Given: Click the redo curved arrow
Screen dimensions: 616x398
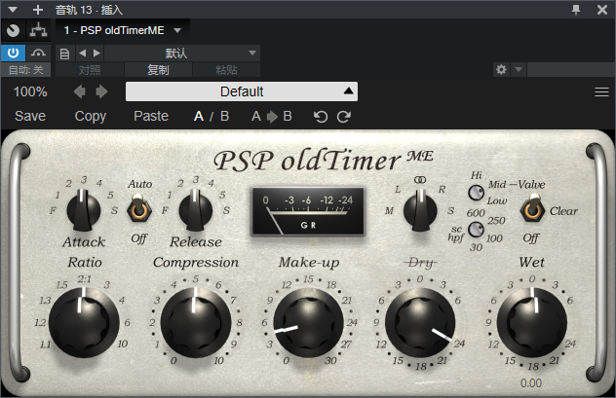Looking at the screenshot, I should (x=344, y=117).
